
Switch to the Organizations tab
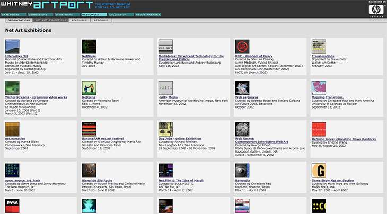click(x=19, y=20)
